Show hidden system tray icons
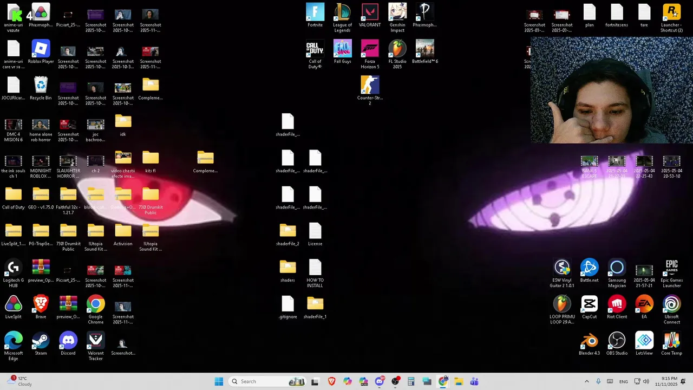Screen dimensions: 693x390 pyautogui.click(x=586, y=381)
